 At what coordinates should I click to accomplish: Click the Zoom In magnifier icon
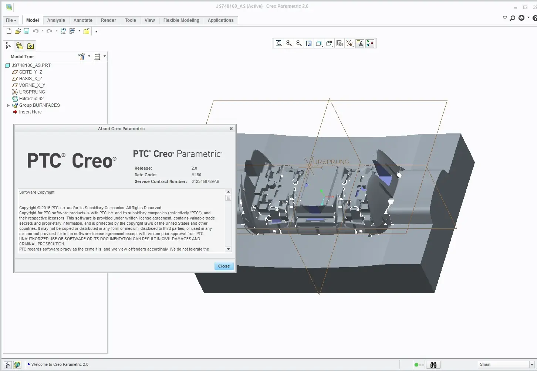click(x=289, y=44)
